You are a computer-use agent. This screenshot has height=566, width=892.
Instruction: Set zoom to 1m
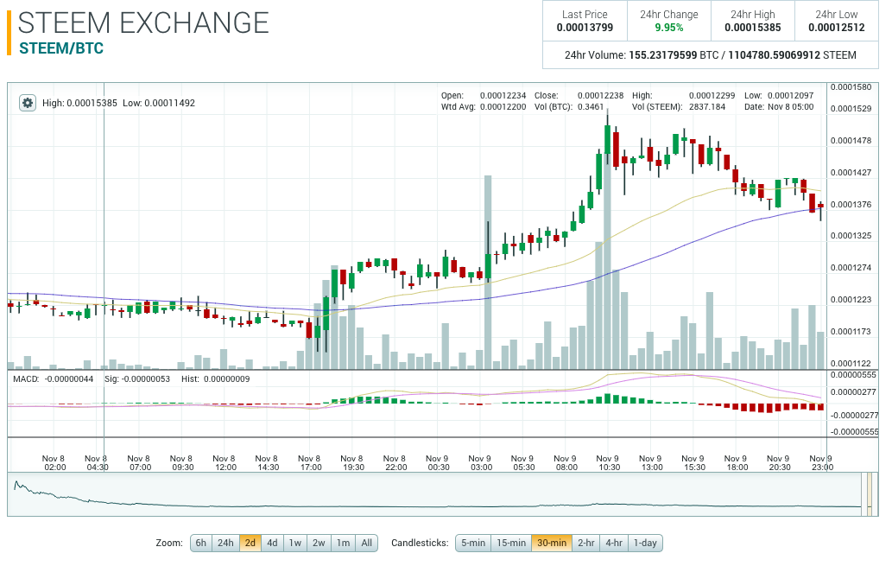tap(344, 543)
